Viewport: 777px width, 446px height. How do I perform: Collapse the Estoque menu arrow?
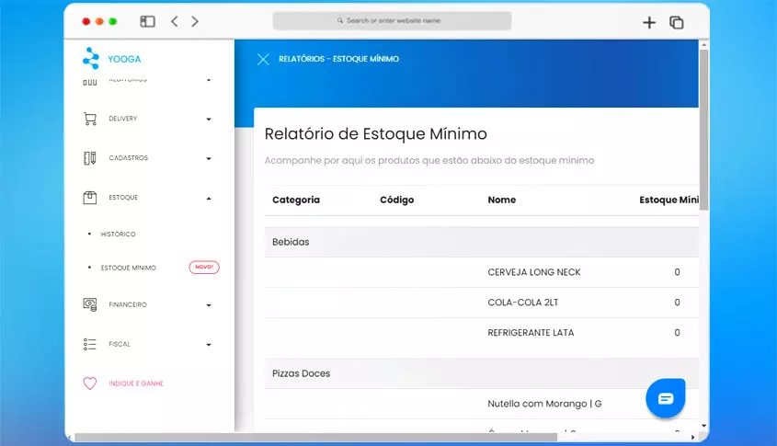209,199
